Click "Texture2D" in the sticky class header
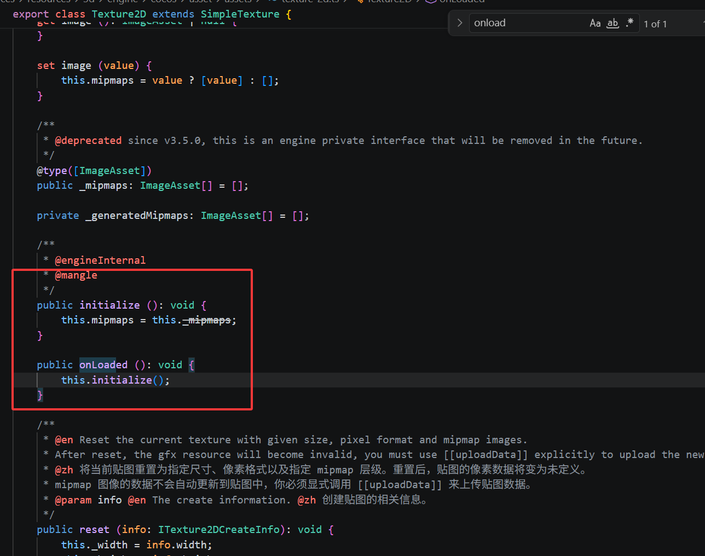The height and width of the screenshot is (556, 705). 119,14
